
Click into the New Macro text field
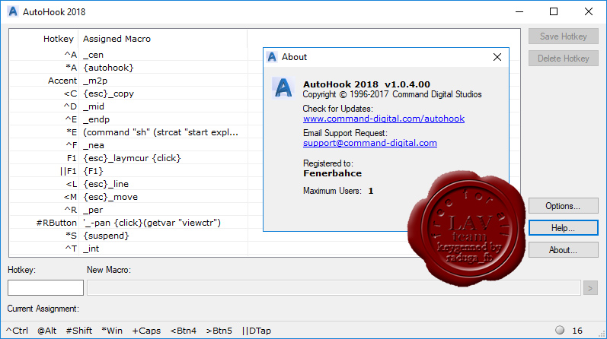click(x=334, y=288)
